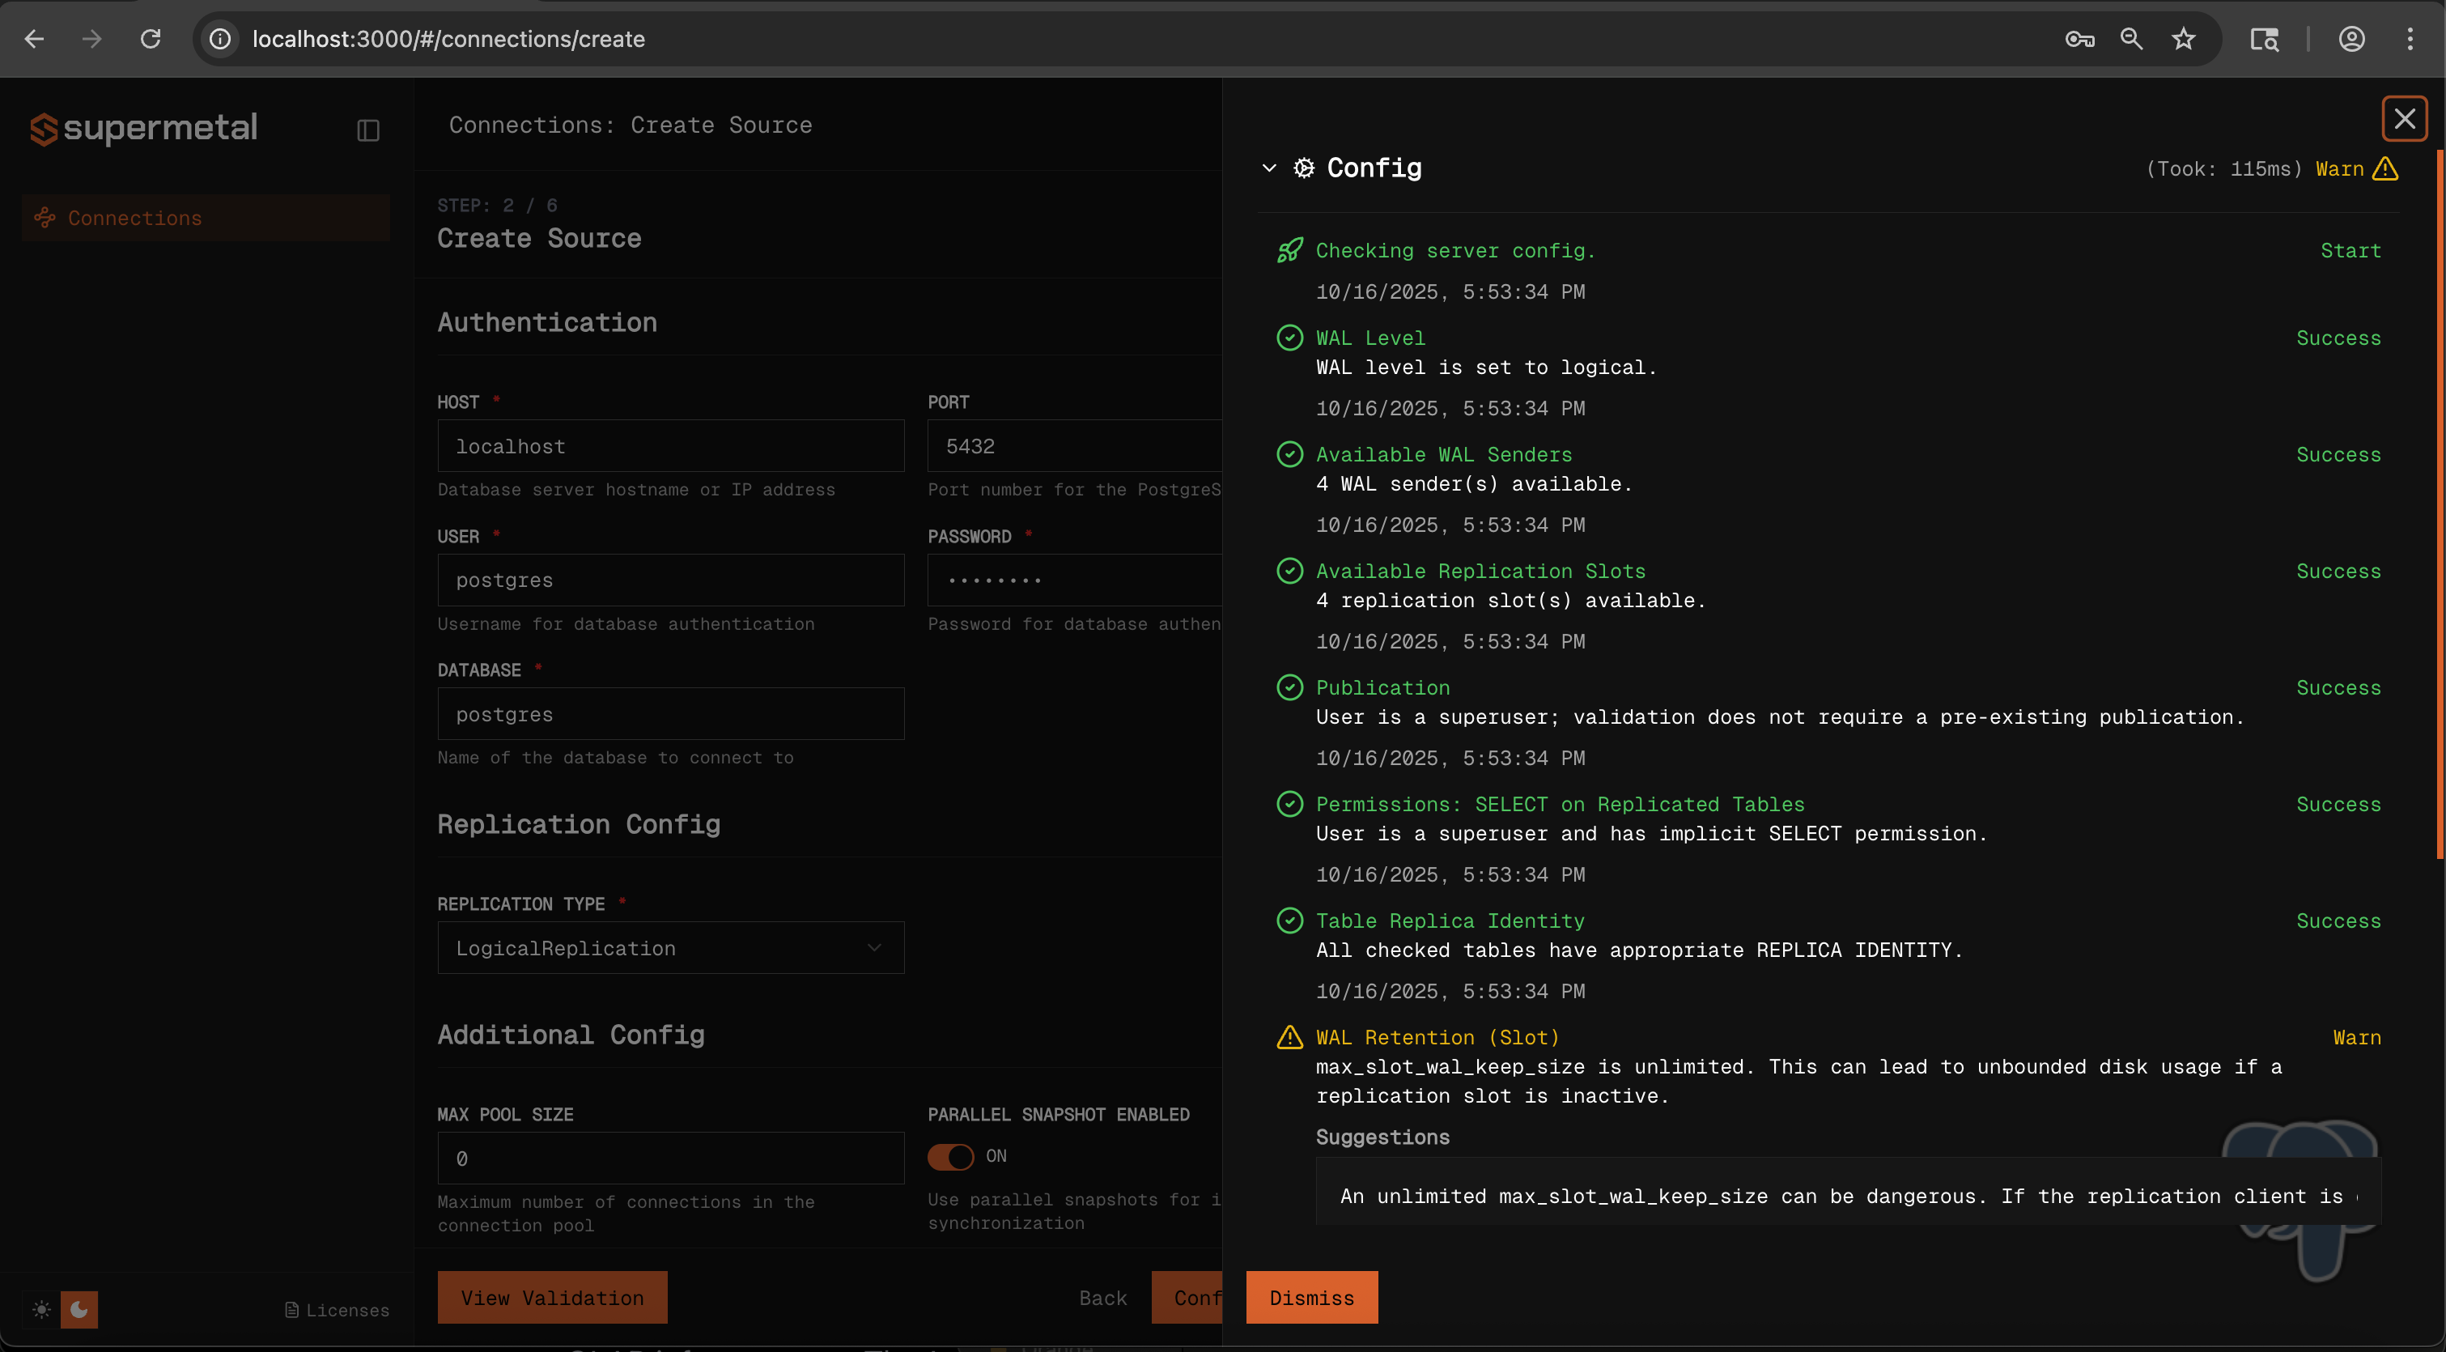Image resolution: width=2446 pixels, height=1352 pixels.
Task: Click the warning triangle beside WAL Retention (Slot)
Action: tap(1289, 1037)
